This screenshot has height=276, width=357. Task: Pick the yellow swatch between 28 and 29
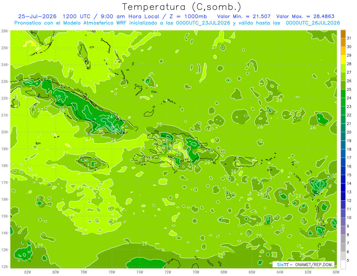[x=343, y=60]
